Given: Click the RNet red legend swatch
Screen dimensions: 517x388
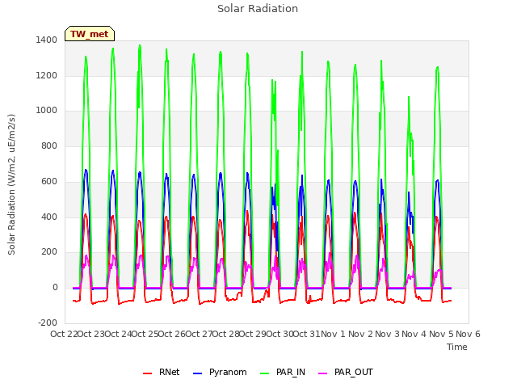Looking at the screenshot, I should click(147, 373).
